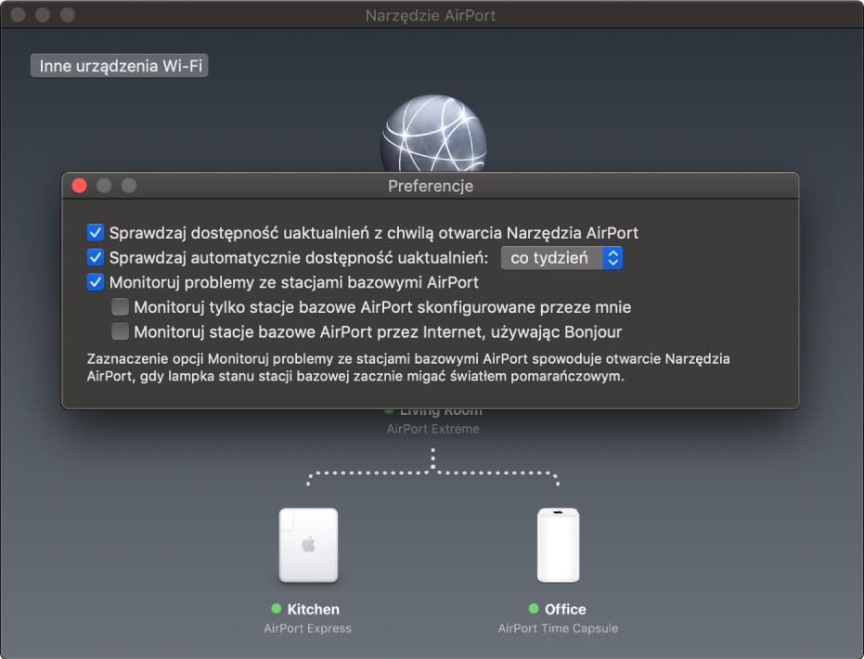
Task: Uncheck 'Monitoruj problemy ze stacjami bazowymi AirPort'
Action: click(x=96, y=282)
